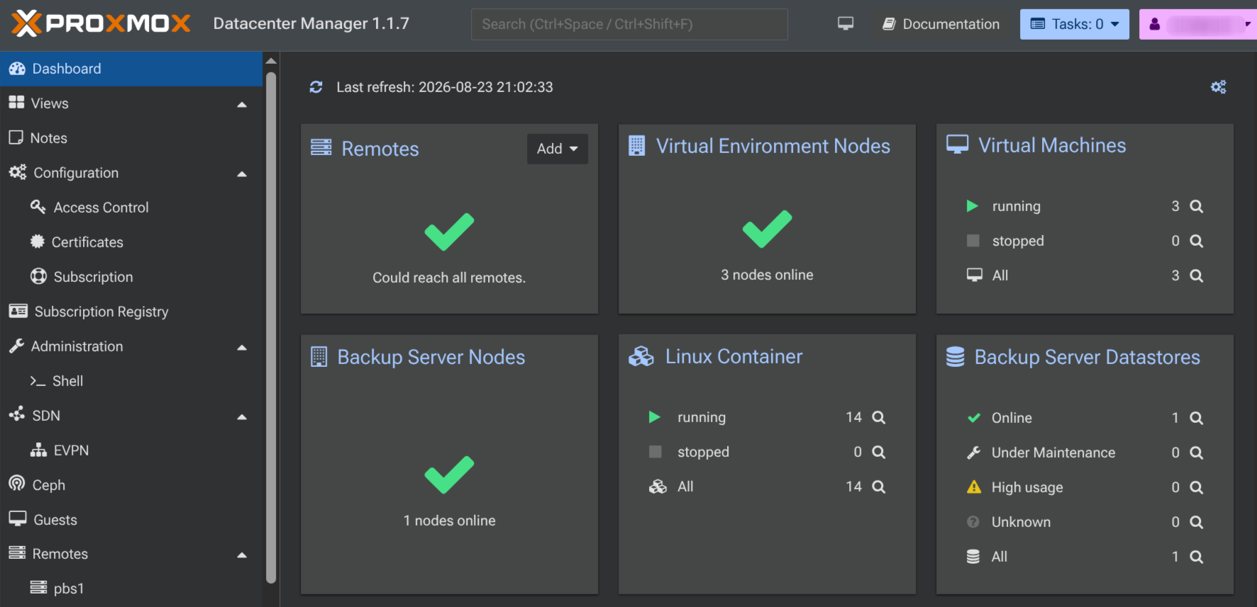This screenshot has height=607, width=1257.
Task: Search Unknown datastores magnifier
Action: (1196, 522)
